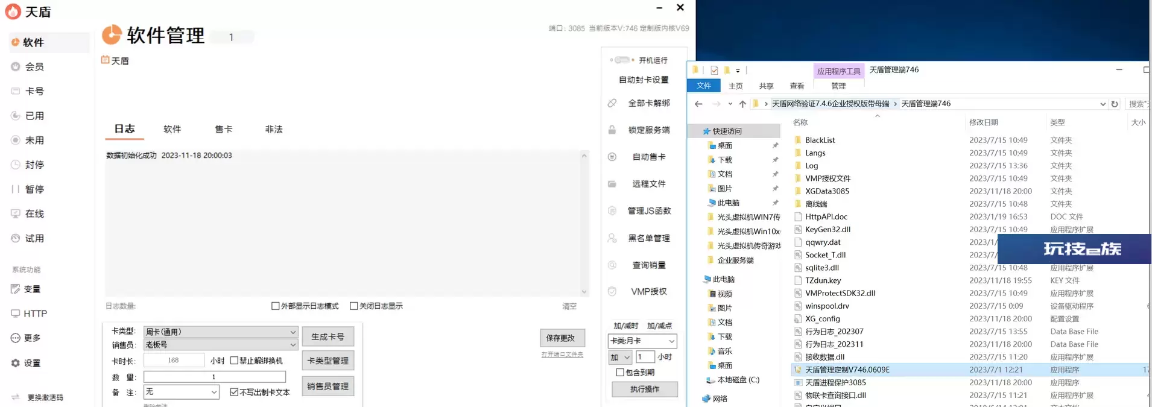This screenshot has width=1152, height=407.
Task: Expand the Explorer address bar history dropdown
Action: coord(1103,104)
